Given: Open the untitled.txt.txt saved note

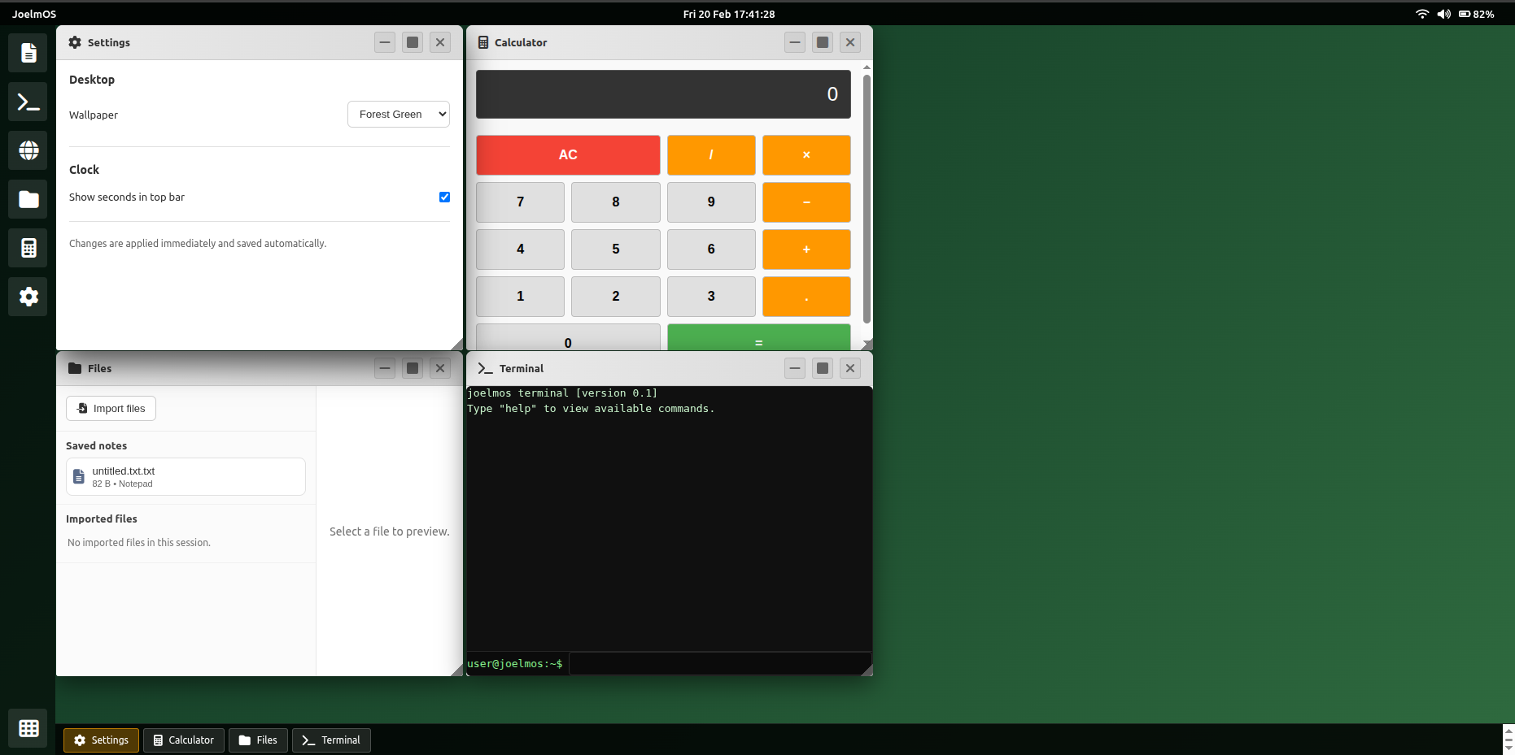Looking at the screenshot, I should tap(186, 477).
